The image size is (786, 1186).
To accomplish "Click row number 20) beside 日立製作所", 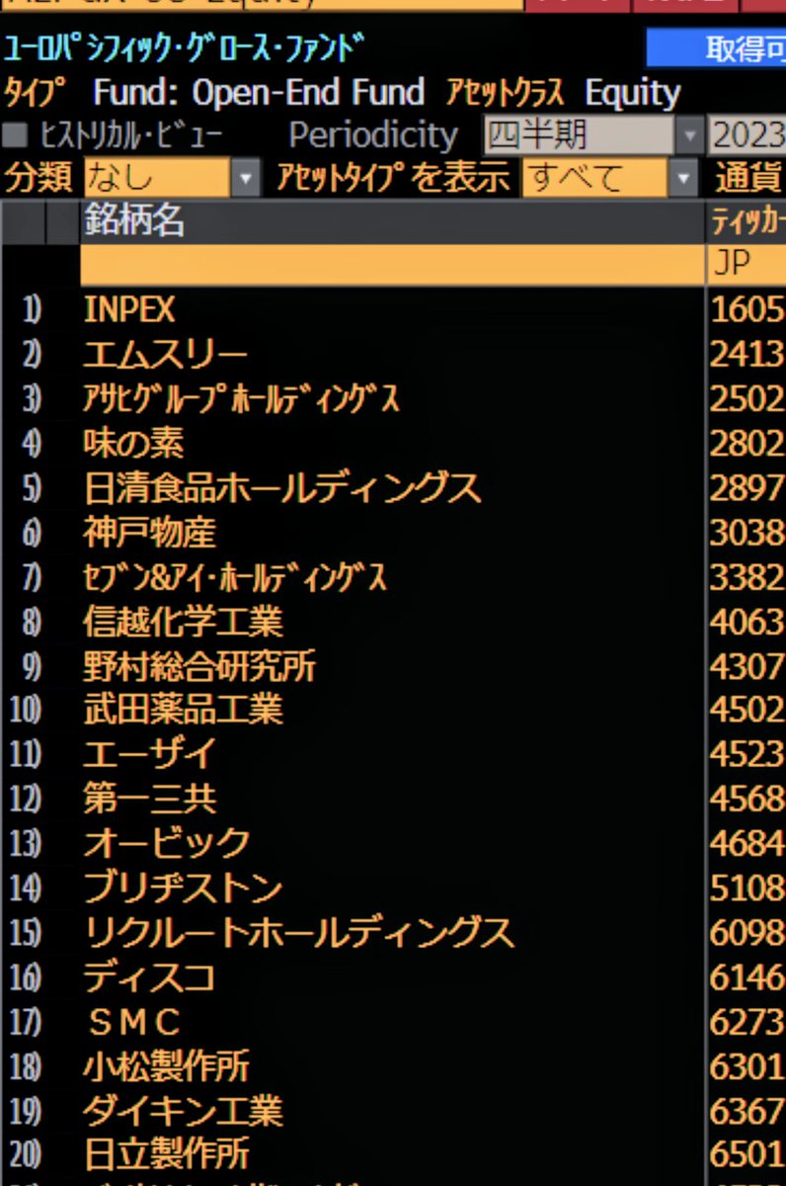I will point(26,1154).
